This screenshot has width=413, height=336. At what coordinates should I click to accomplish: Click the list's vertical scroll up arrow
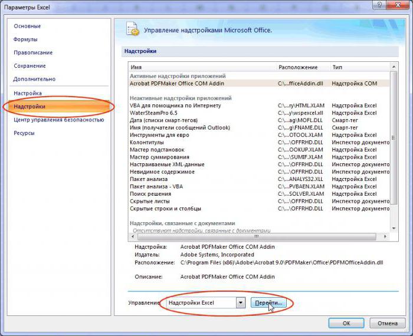tap(394, 67)
